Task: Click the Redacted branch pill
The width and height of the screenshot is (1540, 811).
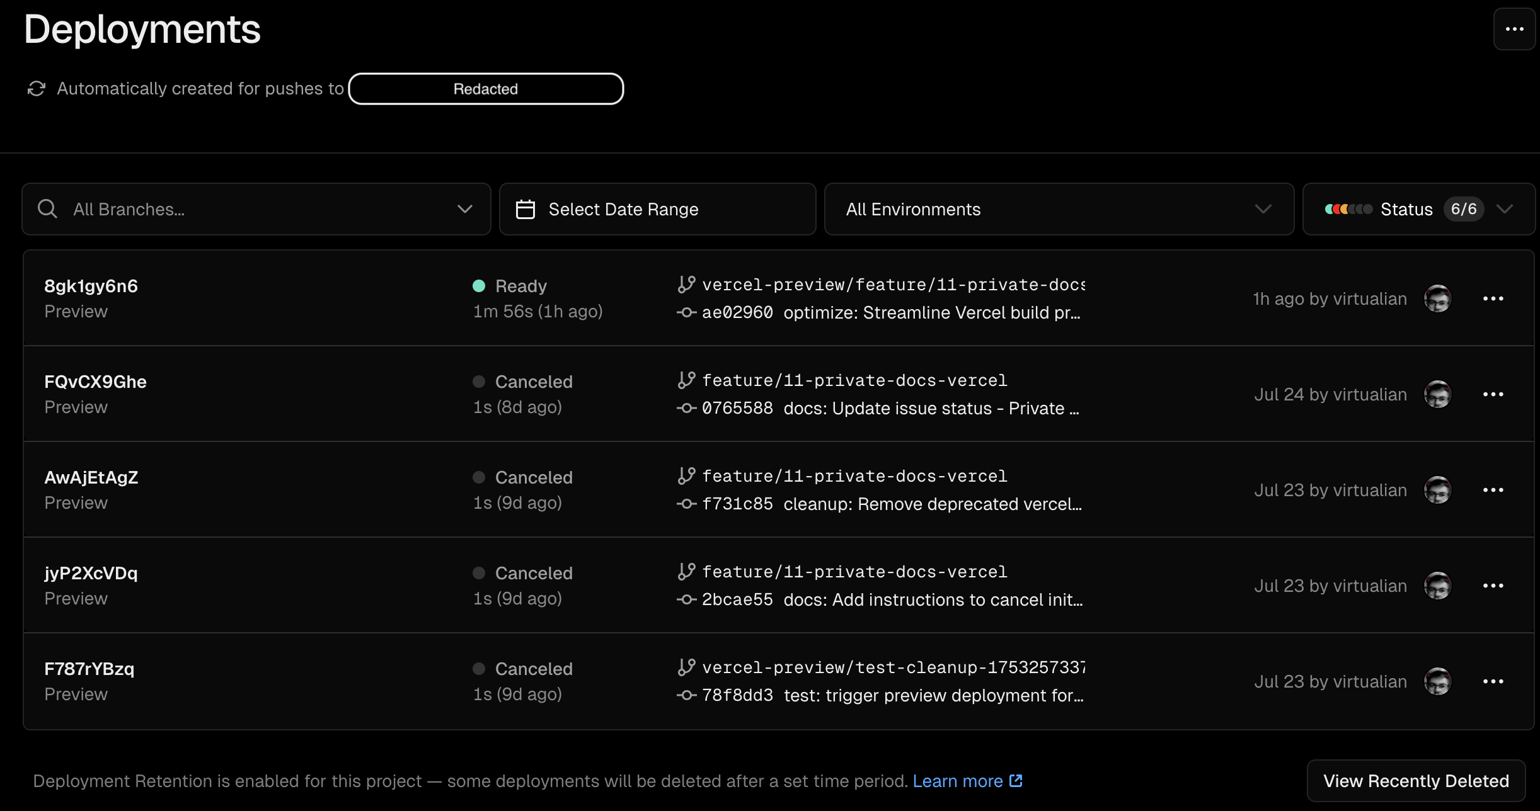Action: pyautogui.click(x=486, y=89)
